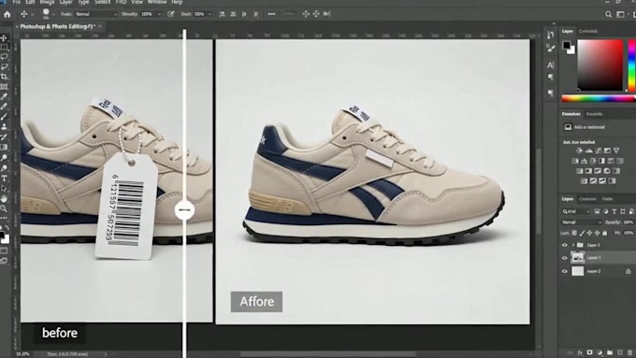Delete layer with the trash icon
The width and height of the screenshot is (636, 358).
pos(629,352)
